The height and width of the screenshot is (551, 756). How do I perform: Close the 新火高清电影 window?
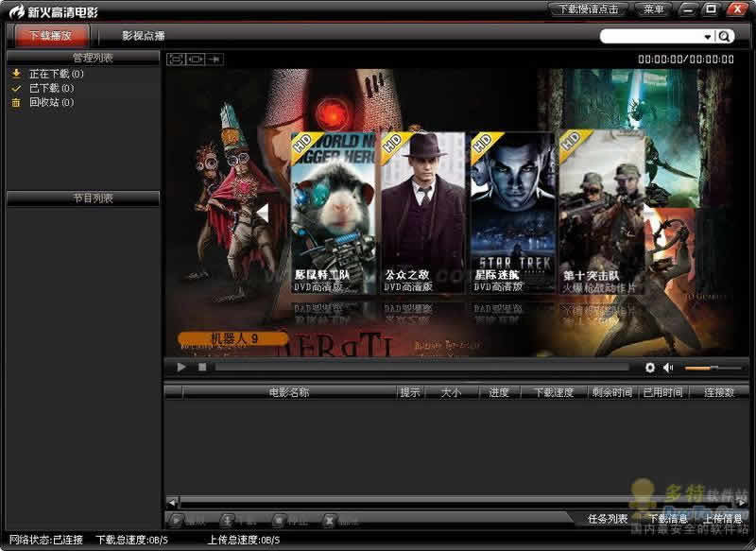coord(737,9)
